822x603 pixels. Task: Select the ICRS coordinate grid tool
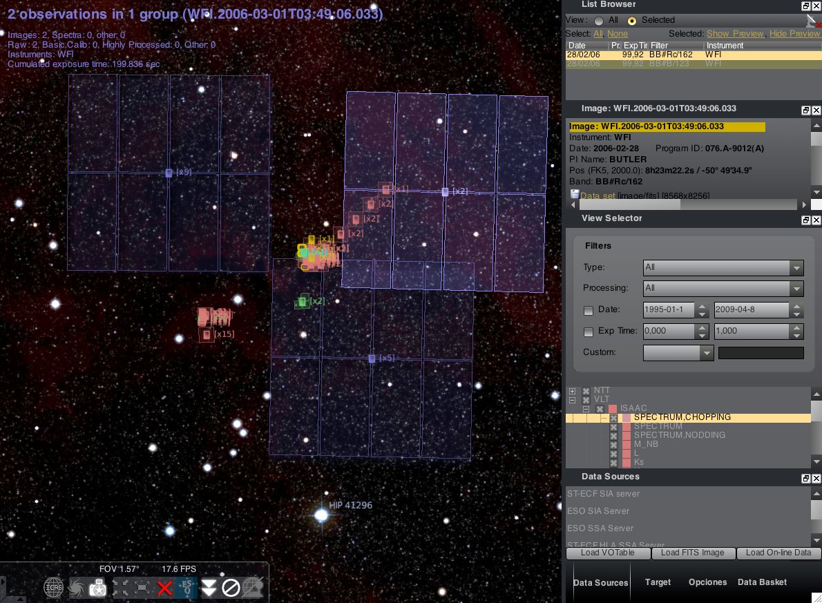pyautogui.click(x=53, y=586)
